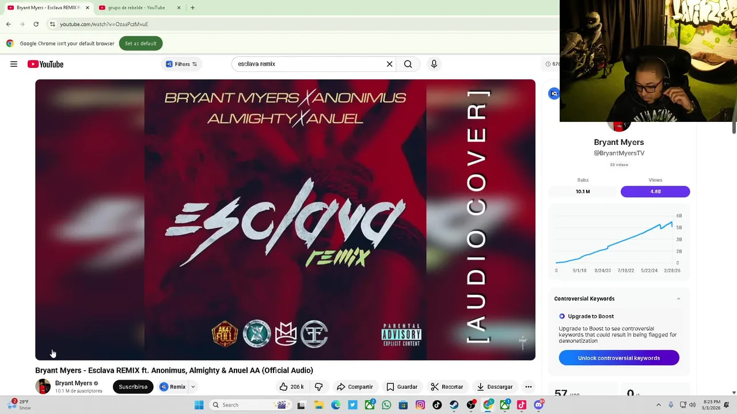Save the video with Guardar

tap(402, 387)
